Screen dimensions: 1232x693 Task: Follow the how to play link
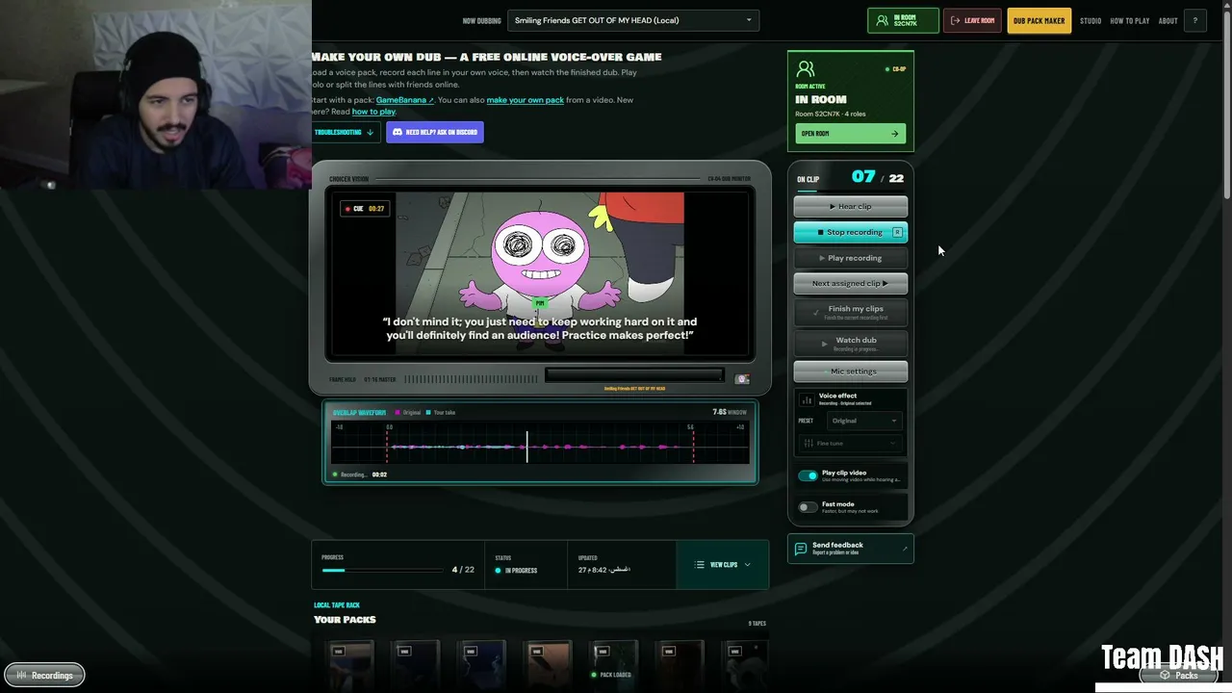pos(373,112)
